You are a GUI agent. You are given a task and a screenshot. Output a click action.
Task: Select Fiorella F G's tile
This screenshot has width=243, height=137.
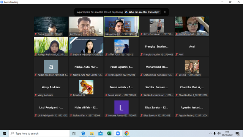pyautogui.click(x=86, y=87)
